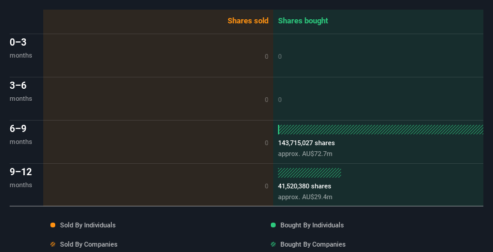Viewport: 493px width, 252px height.
Task: Toggle the Bought By Individuals legend label
Action: (x=312, y=225)
